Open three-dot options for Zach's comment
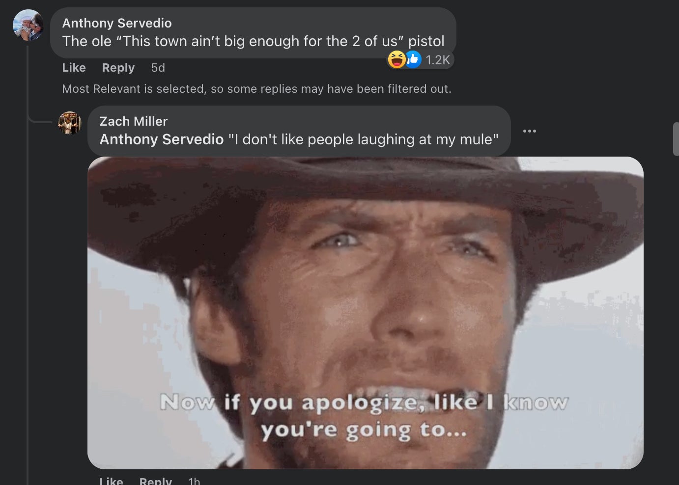Viewport: 679px width, 485px height. [x=530, y=131]
